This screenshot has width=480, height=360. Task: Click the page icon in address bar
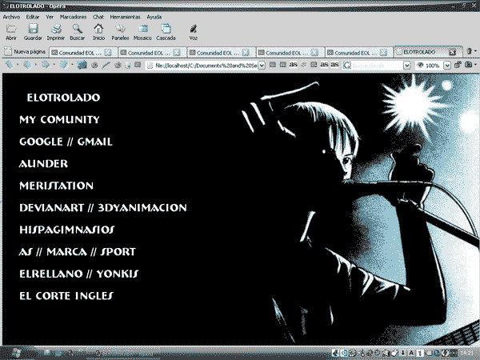(x=150, y=66)
